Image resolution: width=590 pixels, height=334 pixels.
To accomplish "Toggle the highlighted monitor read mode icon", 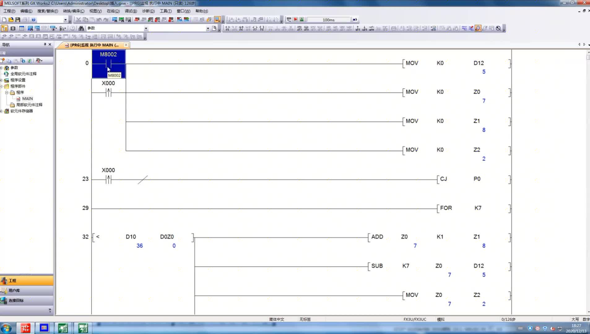I will 478,28.
